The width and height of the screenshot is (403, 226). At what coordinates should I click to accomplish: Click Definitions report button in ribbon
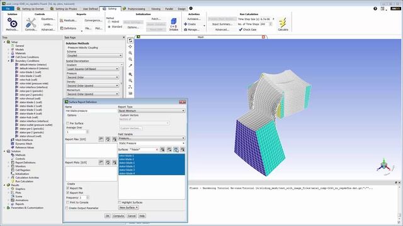click(x=68, y=28)
